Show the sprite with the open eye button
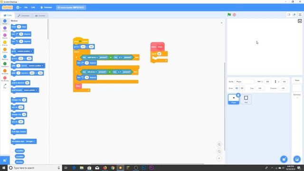The width and height of the screenshot is (304, 171). click(237, 88)
